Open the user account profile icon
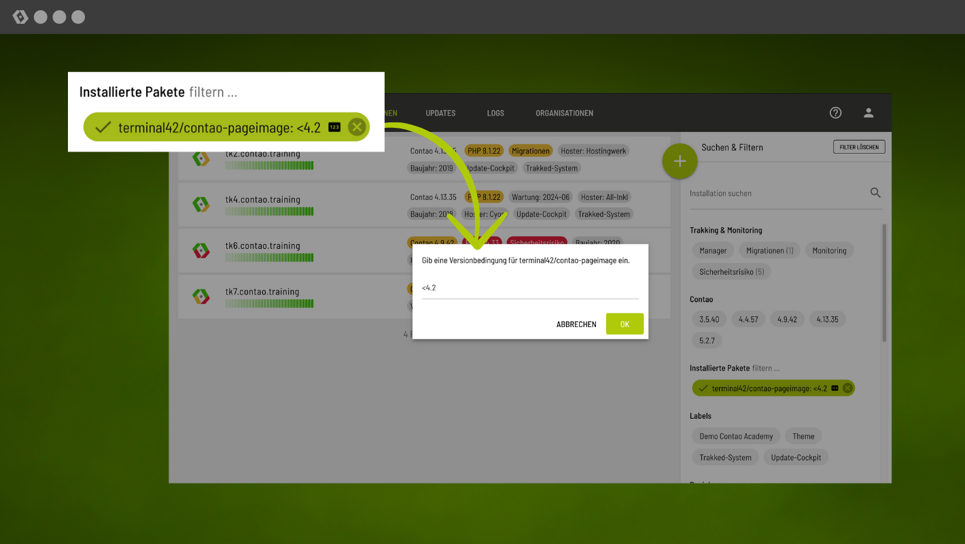Viewport: 965px width, 544px height. point(868,113)
